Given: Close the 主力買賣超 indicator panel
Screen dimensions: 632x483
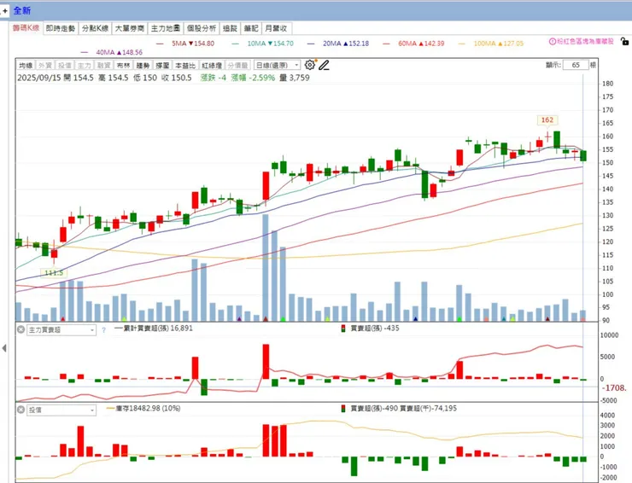Looking at the screenshot, I should [x=21, y=329].
